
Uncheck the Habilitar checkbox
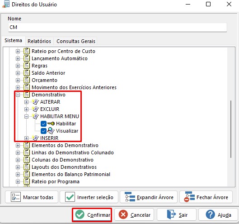click(x=43, y=124)
